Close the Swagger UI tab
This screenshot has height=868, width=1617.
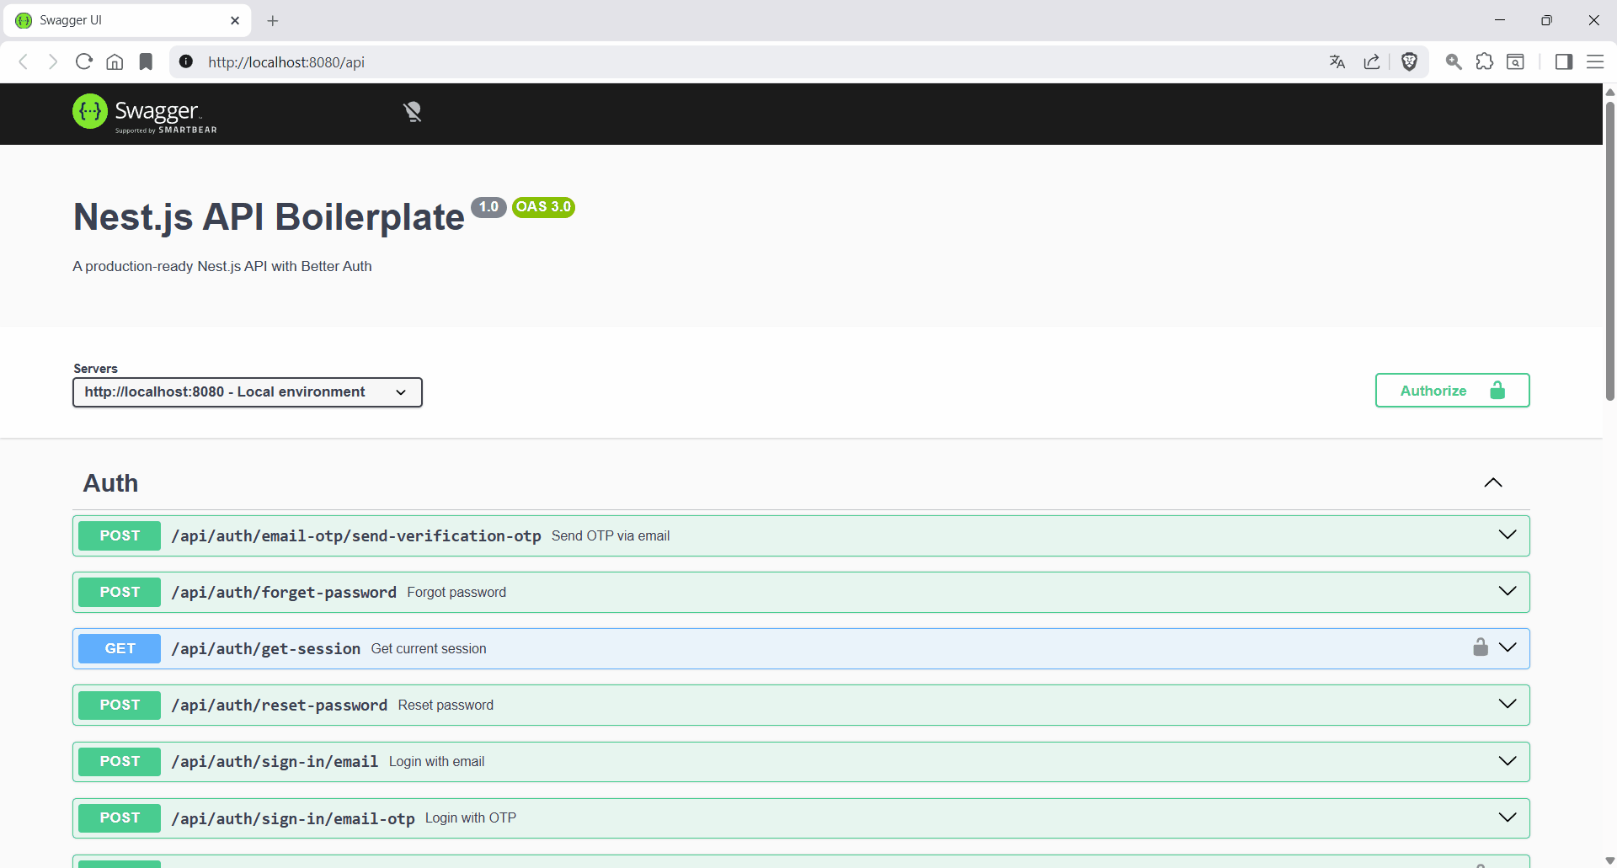[x=235, y=20]
